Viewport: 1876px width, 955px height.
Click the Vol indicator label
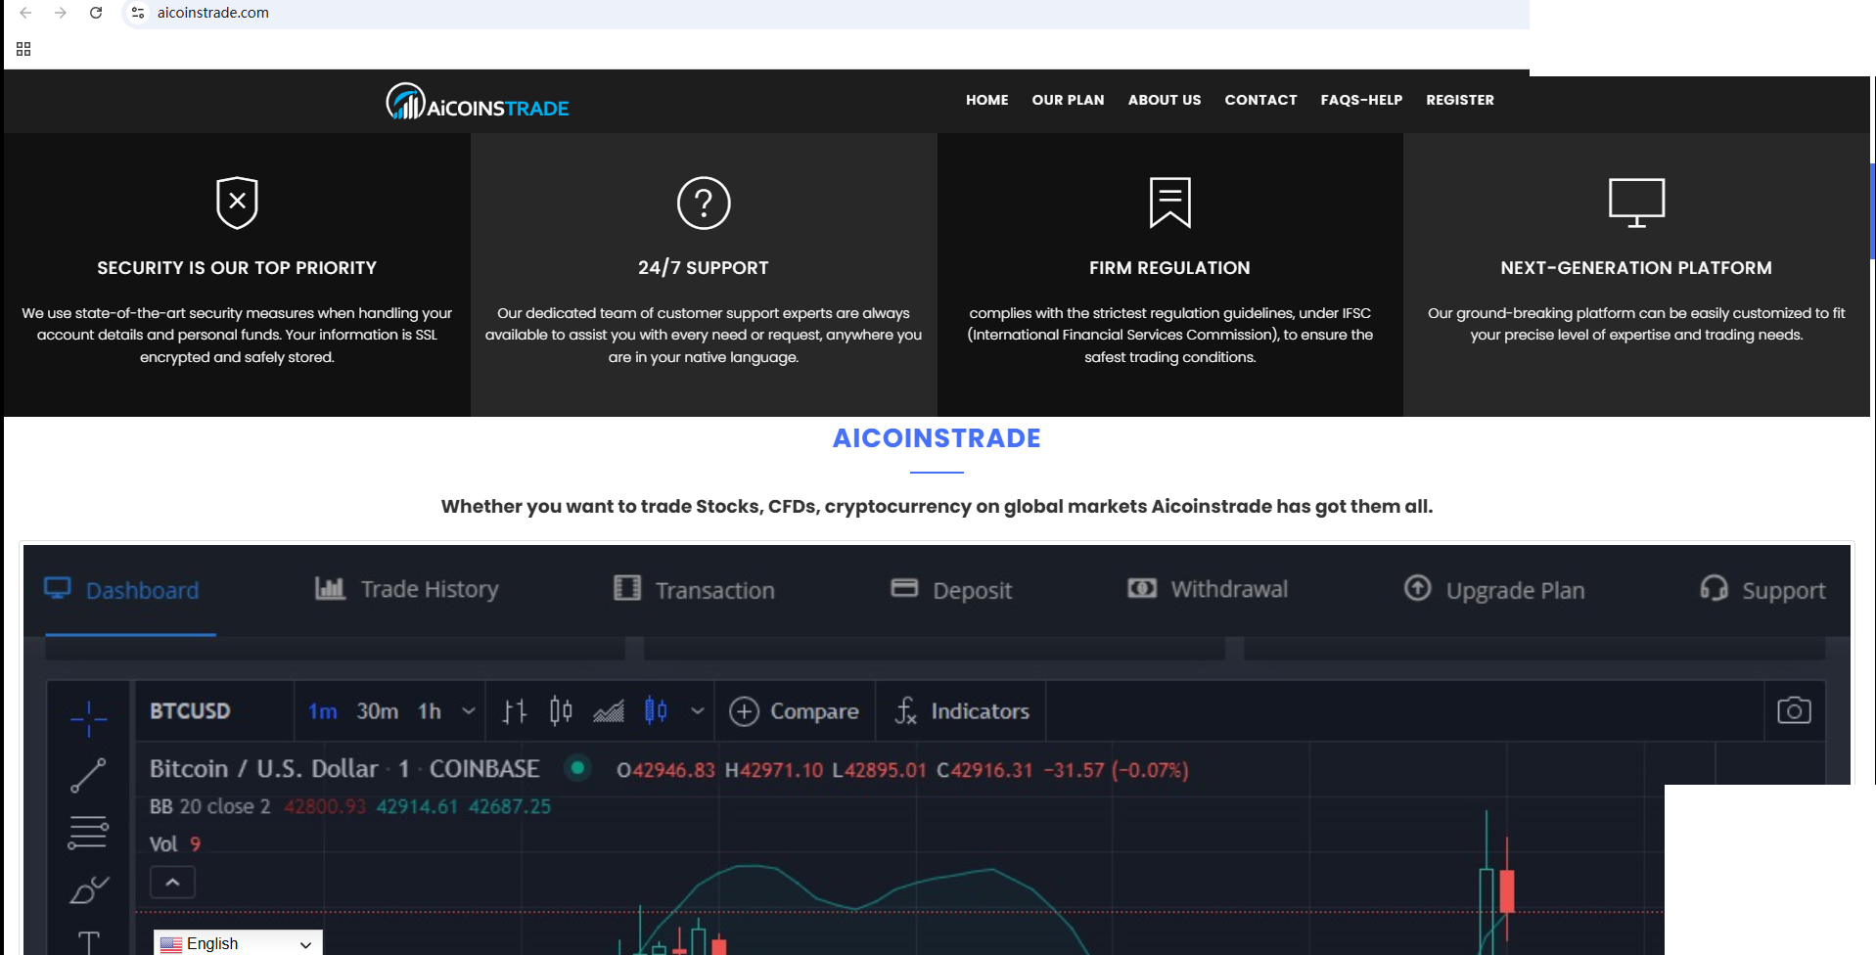click(x=163, y=844)
